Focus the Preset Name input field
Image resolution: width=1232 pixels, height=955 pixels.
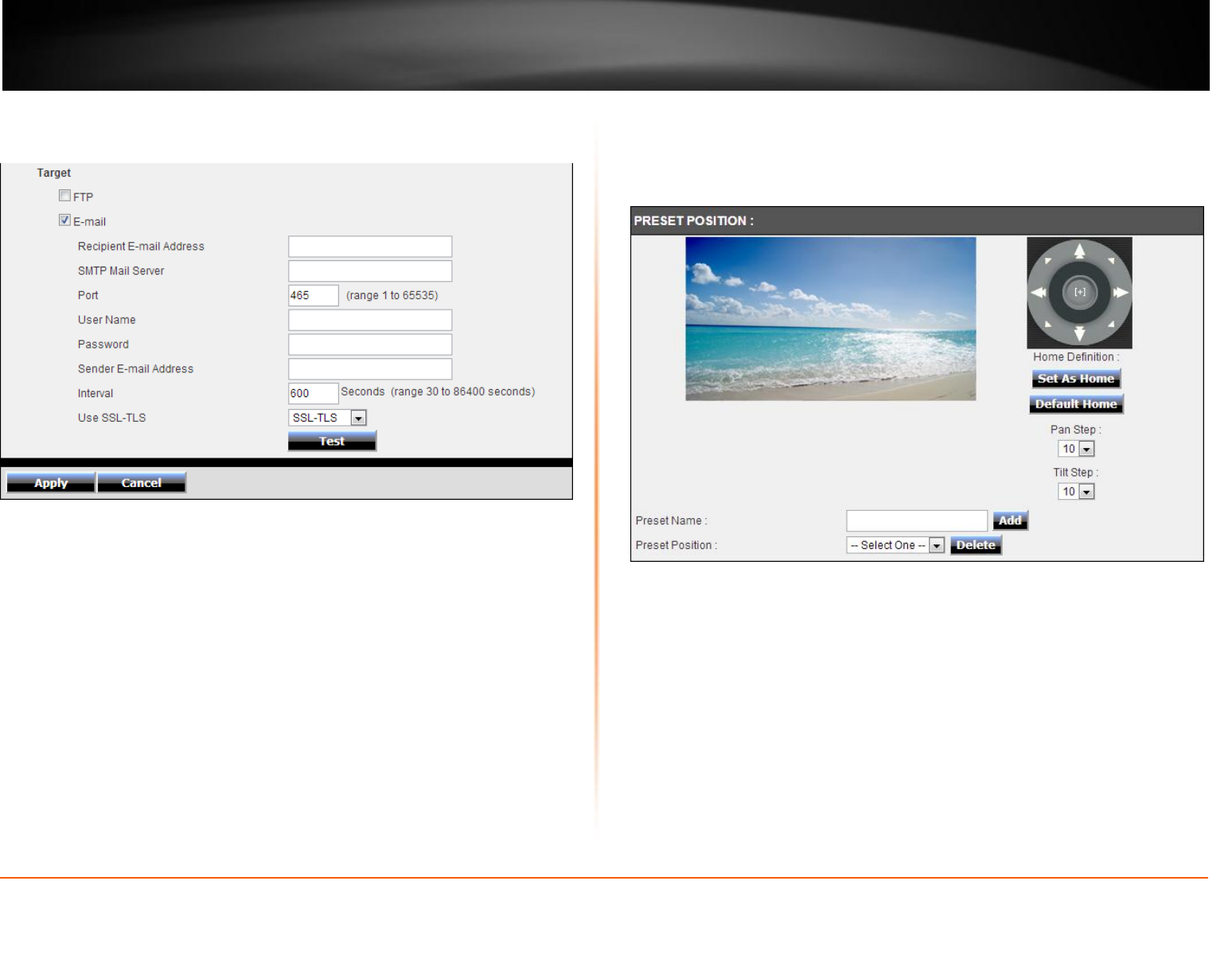tap(917, 520)
